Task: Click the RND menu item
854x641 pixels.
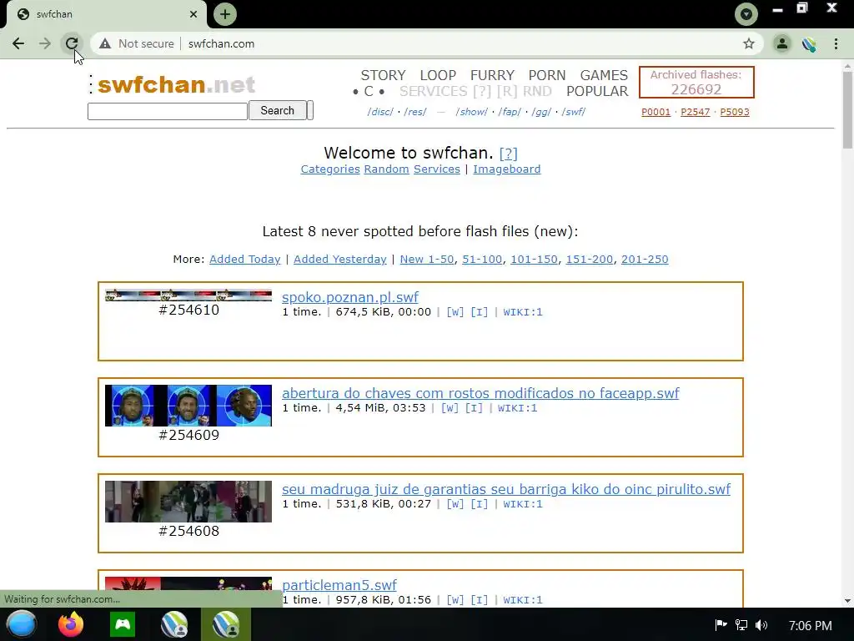Action: pos(537,91)
